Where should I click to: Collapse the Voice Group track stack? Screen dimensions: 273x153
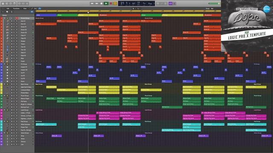pos(4,133)
